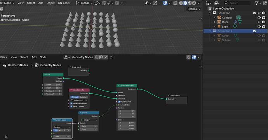
Task: Click the Cube modifier wrench icon
Action: point(235,22)
